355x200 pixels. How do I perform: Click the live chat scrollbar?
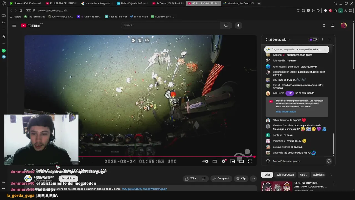[x=334, y=144]
